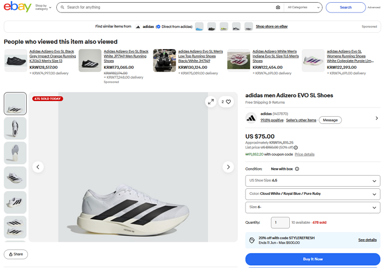Select sixth thumbnail showing two shoes stacked
The height and width of the screenshot is (268, 382).
pyautogui.click(x=15, y=227)
